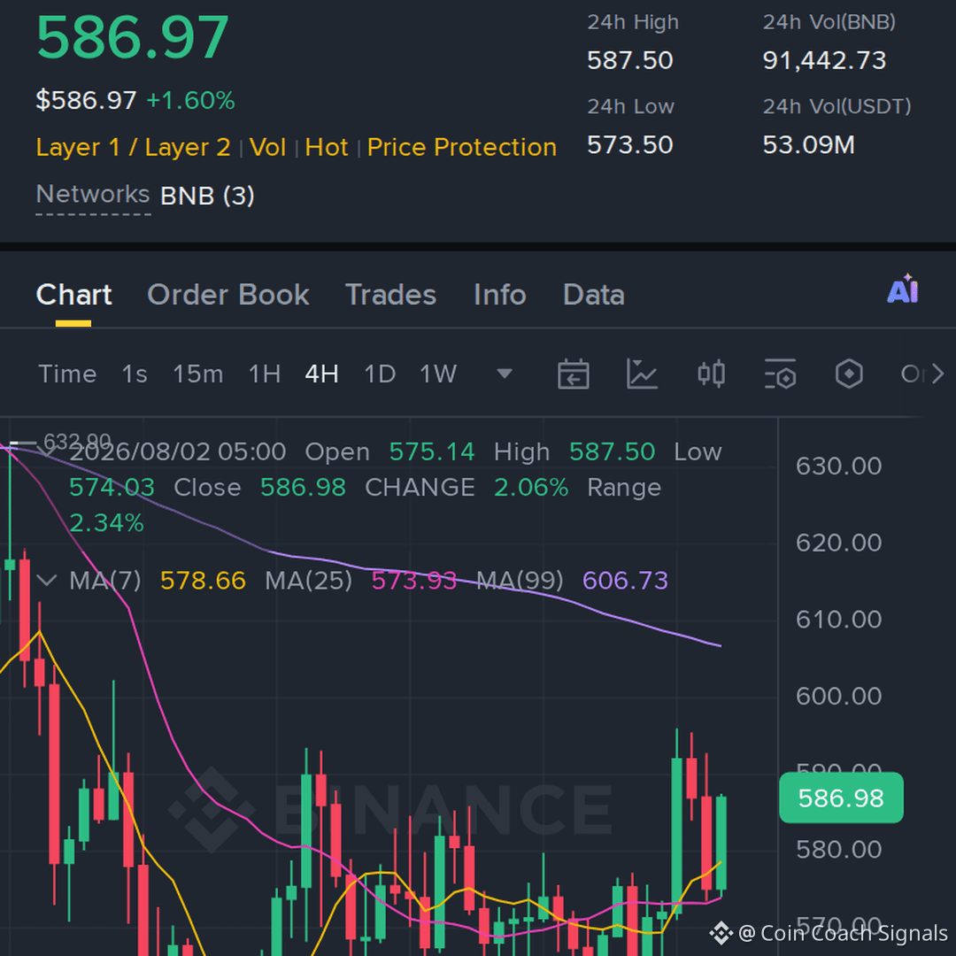Show more toolbar options with right arrow
956x956 pixels.
click(x=937, y=374)
